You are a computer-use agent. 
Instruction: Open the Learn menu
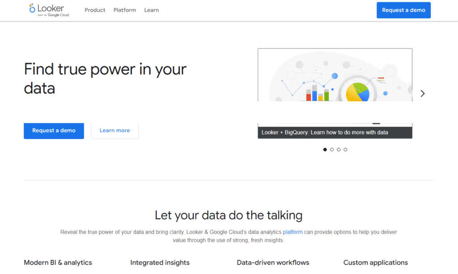152,10
